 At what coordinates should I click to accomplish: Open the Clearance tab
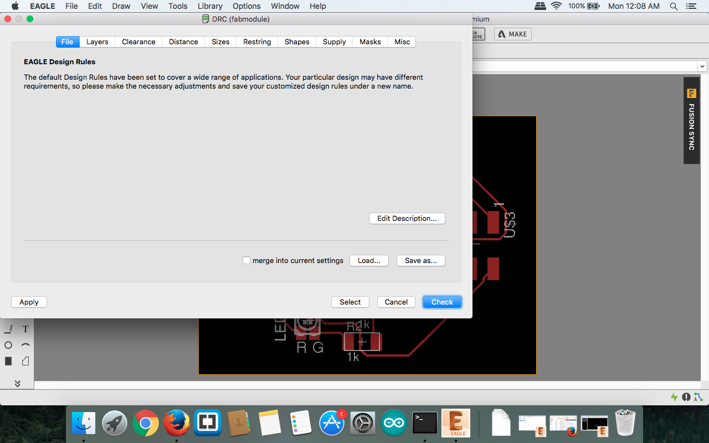(x=138, y=42)
